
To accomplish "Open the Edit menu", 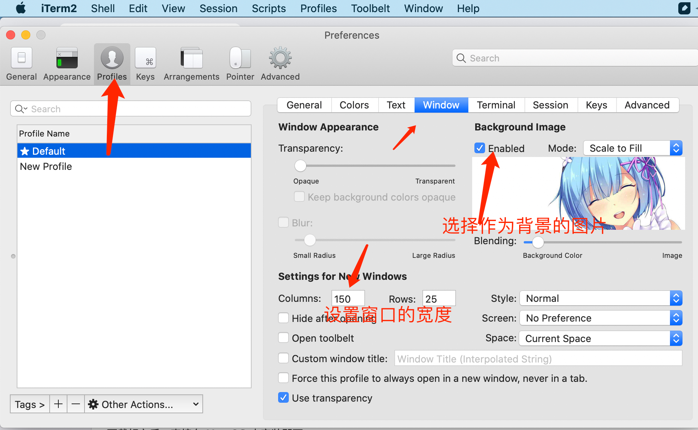I will (x=138, y=8).
